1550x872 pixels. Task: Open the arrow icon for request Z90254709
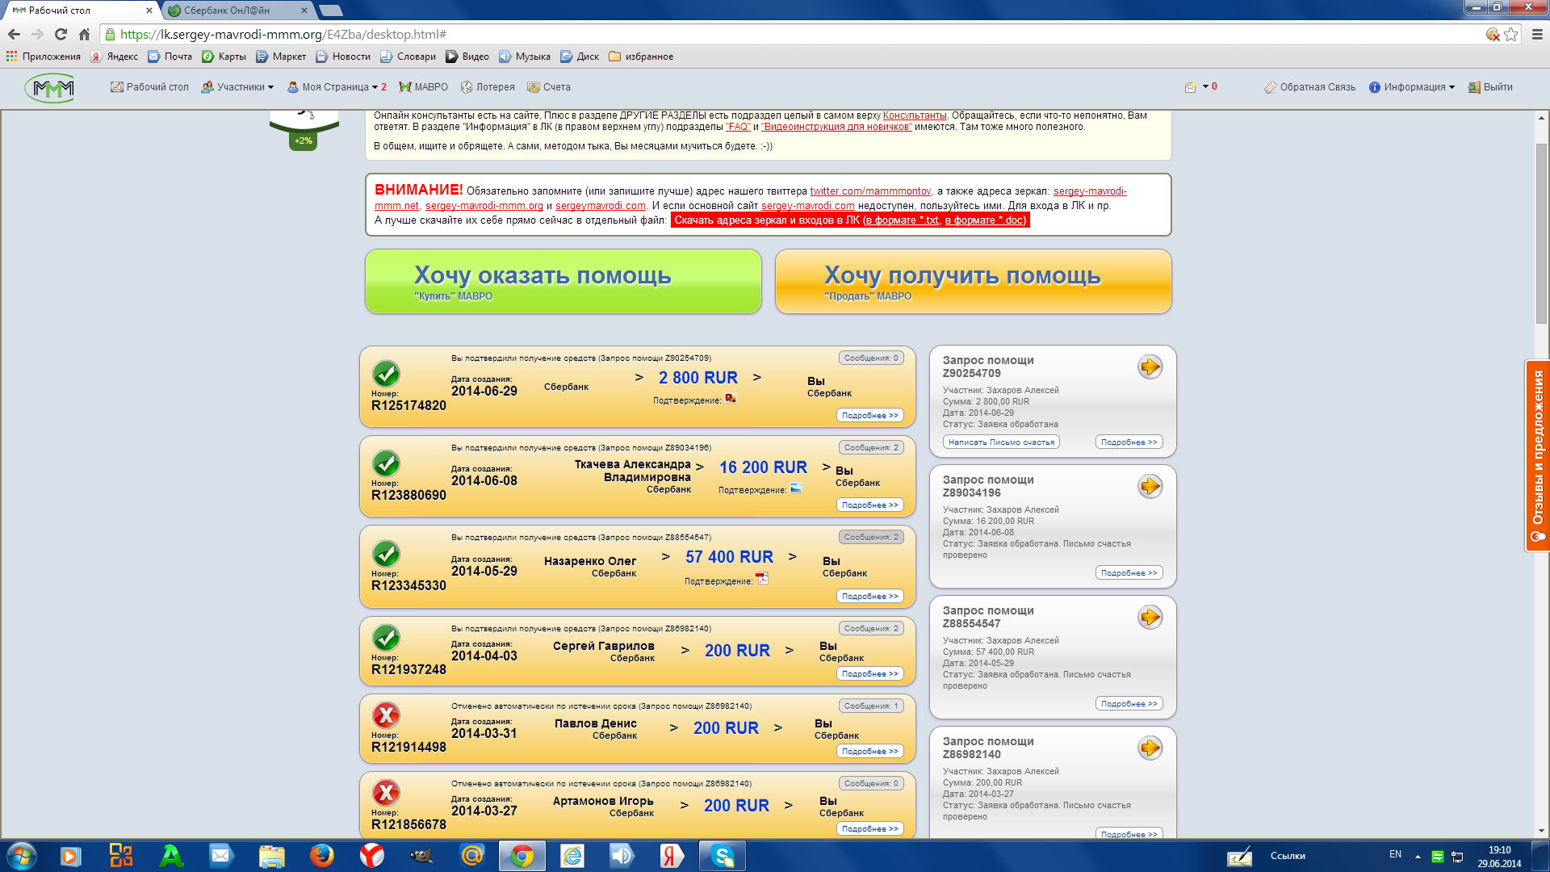point(1150,367)
